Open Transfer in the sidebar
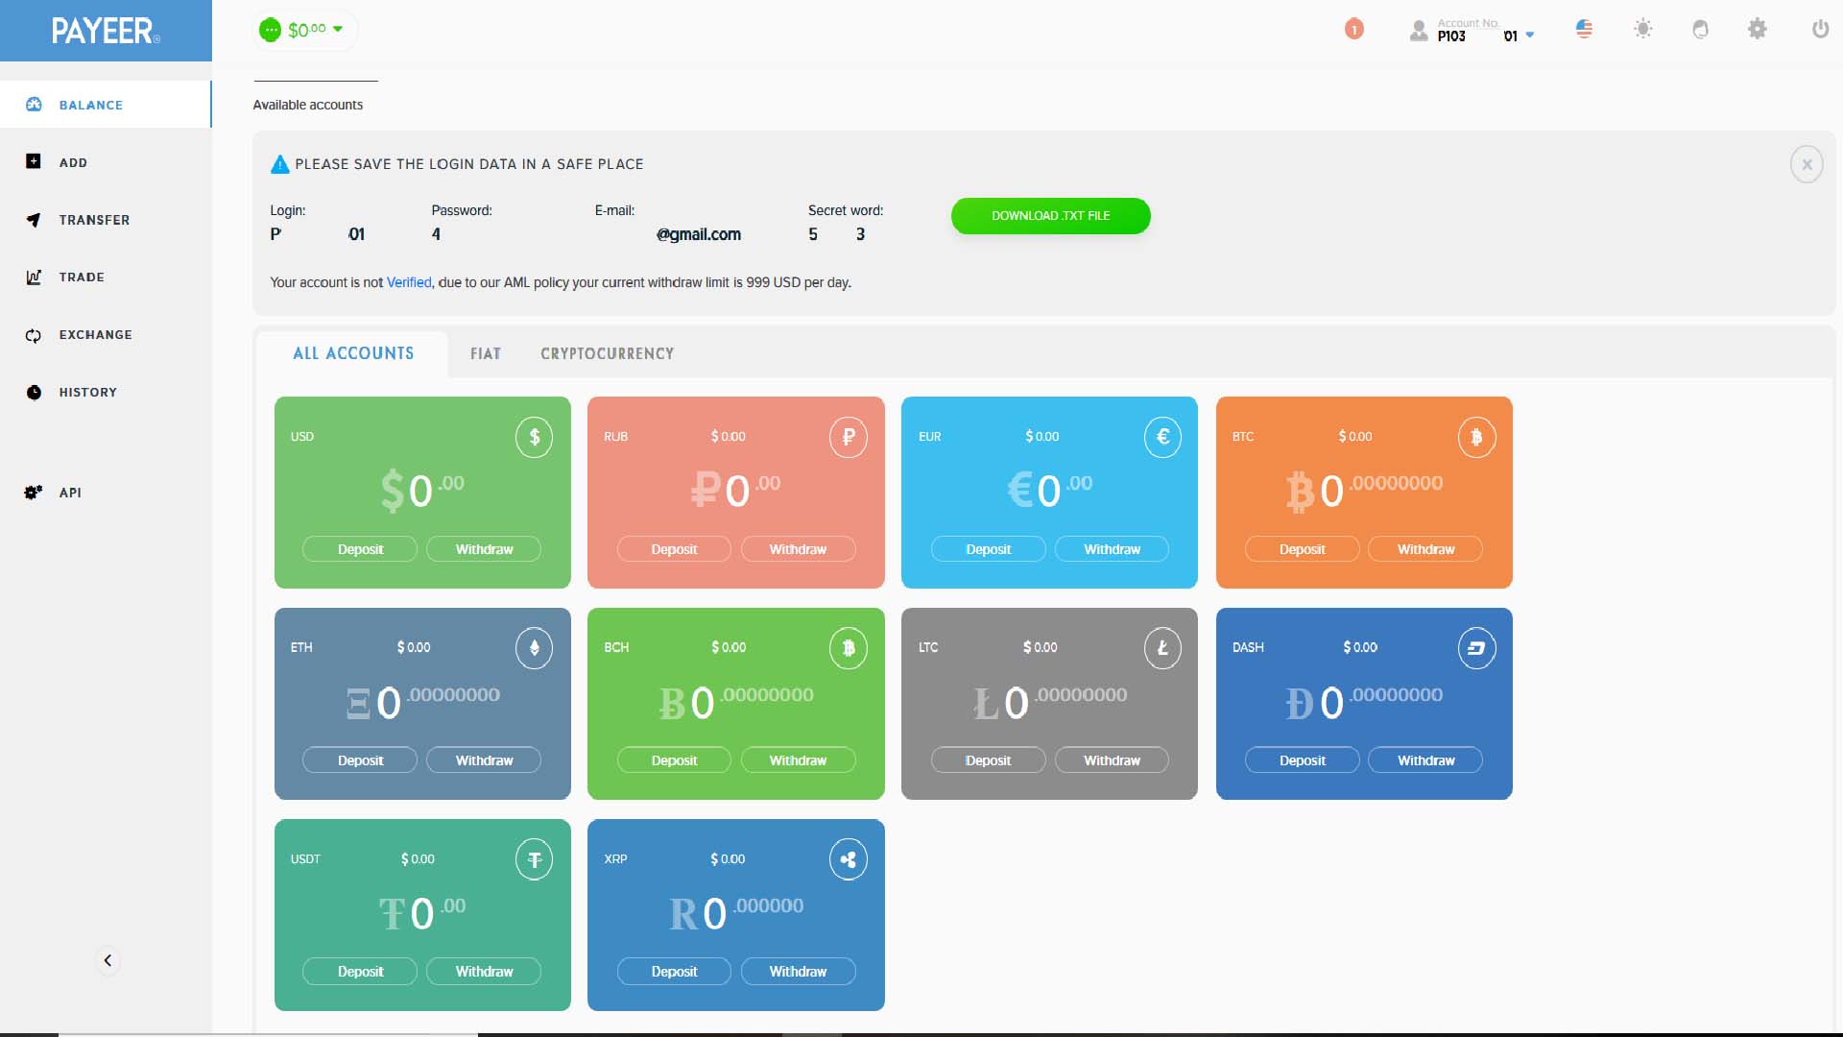This screenshot has height=1037, width=1843. point(93,220)
